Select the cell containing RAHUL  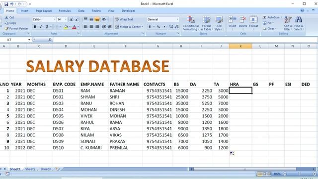(x=94, y=122)
